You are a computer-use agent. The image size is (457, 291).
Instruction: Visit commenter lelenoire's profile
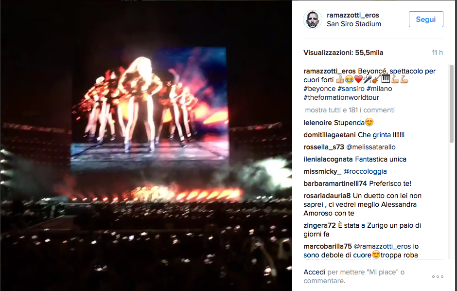tap(317, 123)
